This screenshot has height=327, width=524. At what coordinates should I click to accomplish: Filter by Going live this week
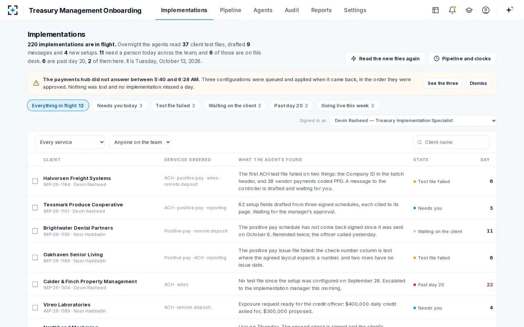pos(348,105)
